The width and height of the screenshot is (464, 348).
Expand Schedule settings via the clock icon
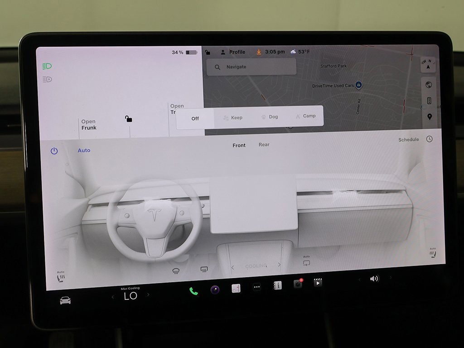point(429,140)
